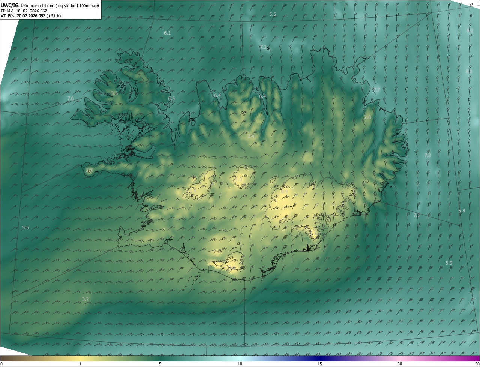Click the 7.7 value label
480x367 pixels.
coord(376,90)
